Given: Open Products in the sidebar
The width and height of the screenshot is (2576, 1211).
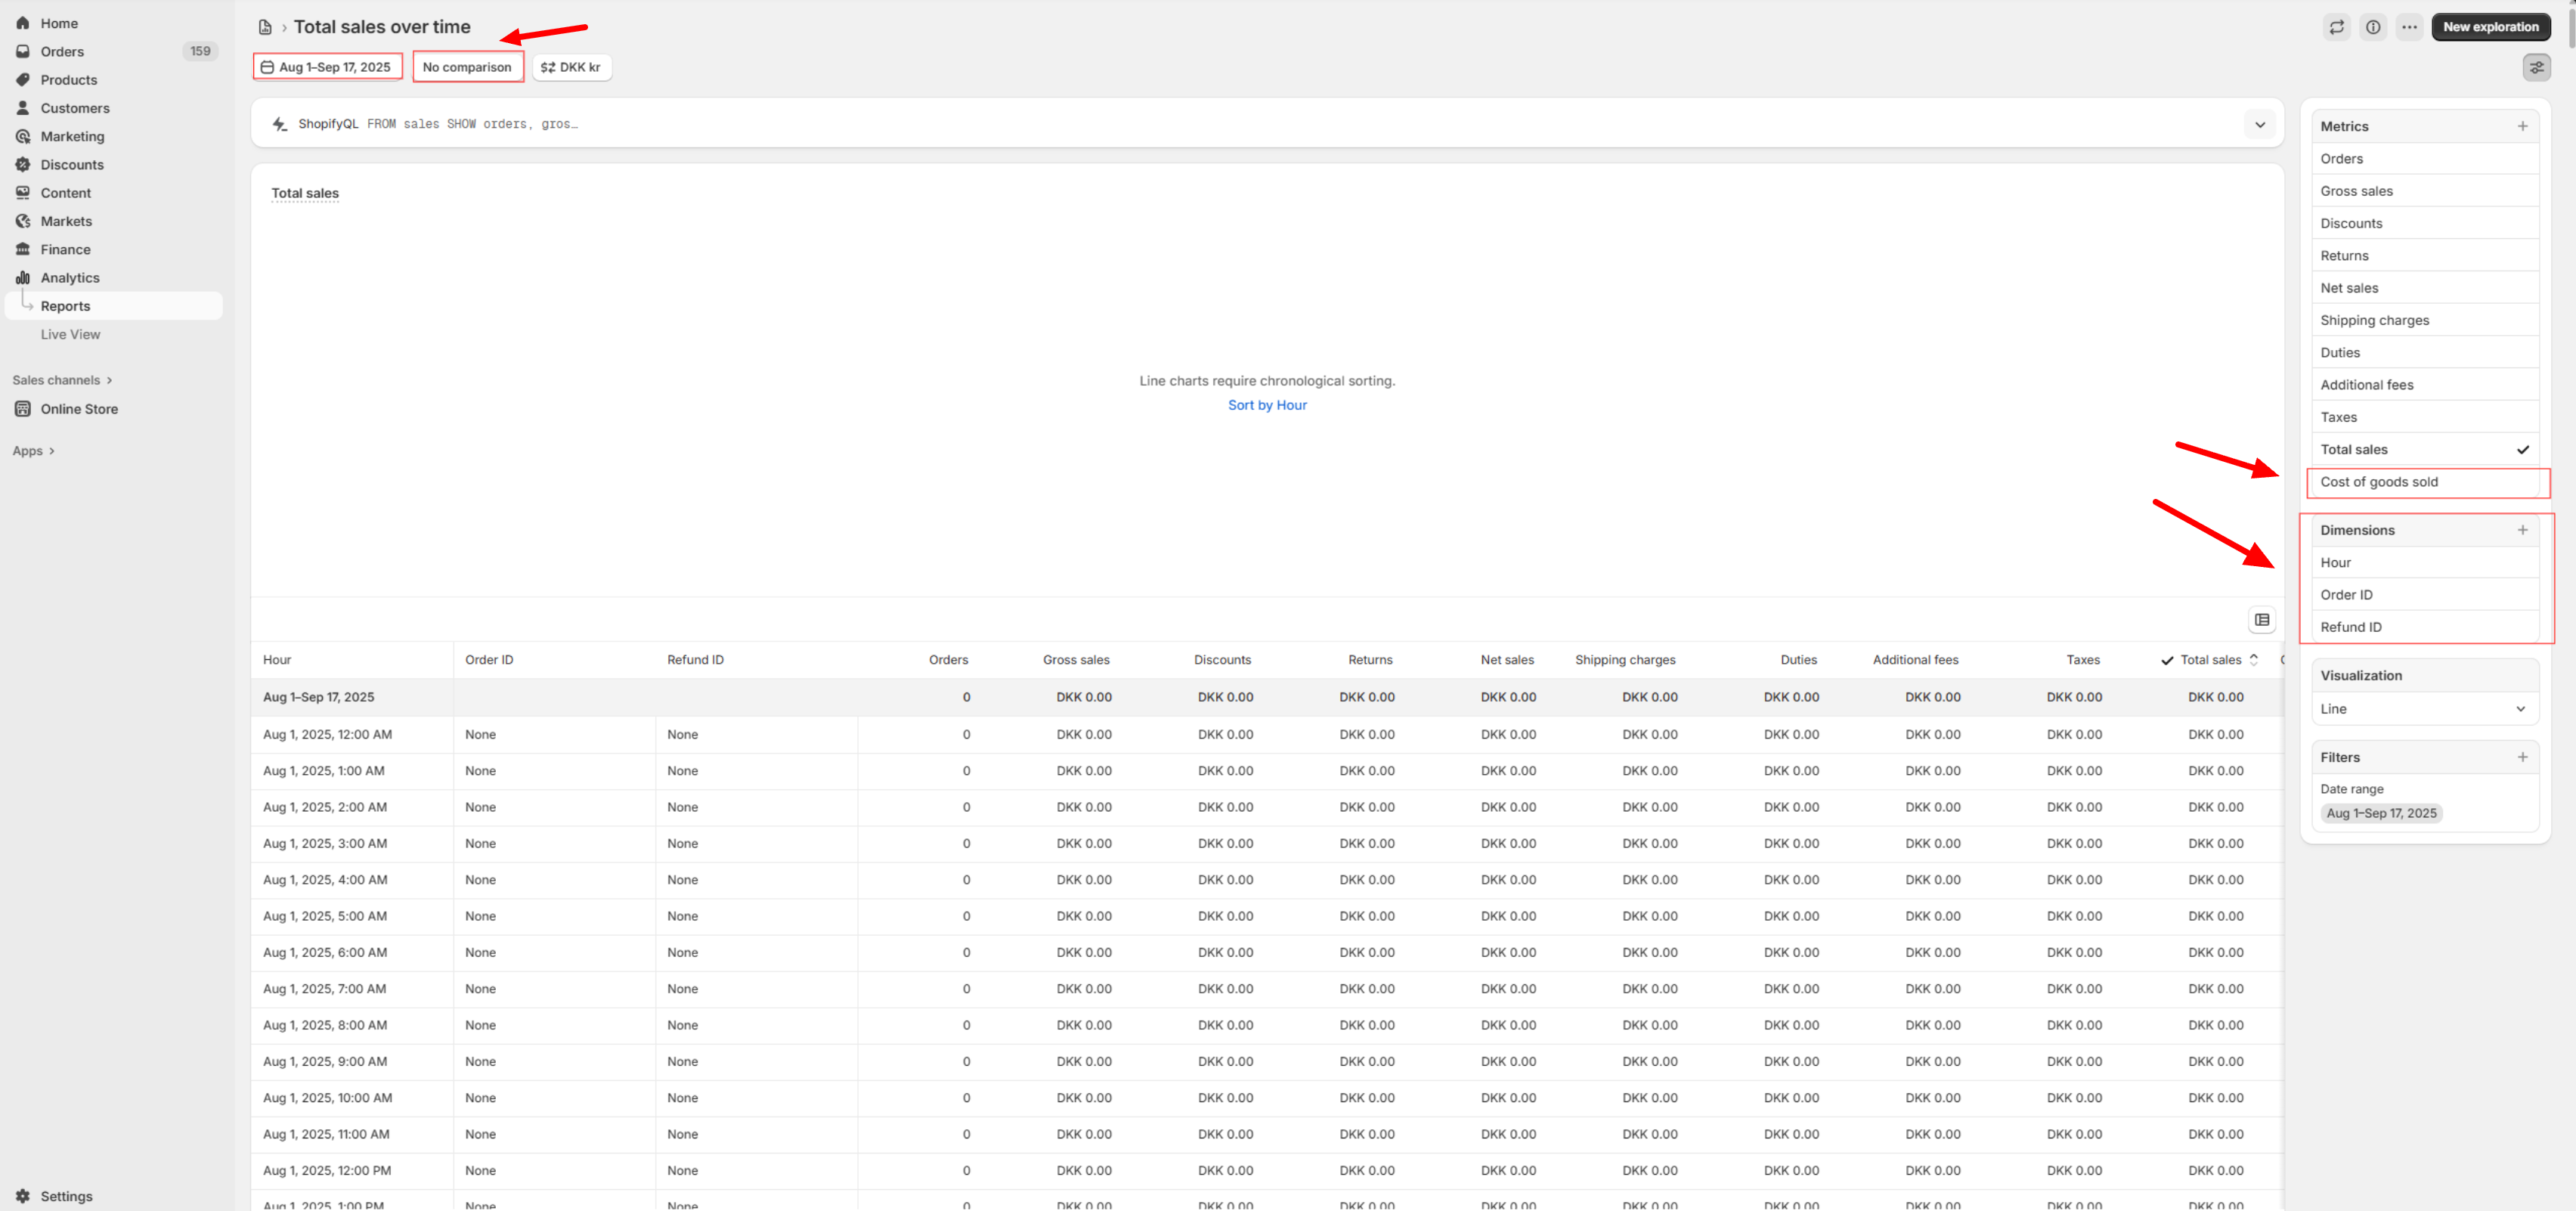Looking at the screenshot, I should [x=68, y=80].
